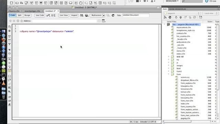This screenshot has width=220, height=124.
Task: Click the search field in application bar
Action: (x=192, y=1)
